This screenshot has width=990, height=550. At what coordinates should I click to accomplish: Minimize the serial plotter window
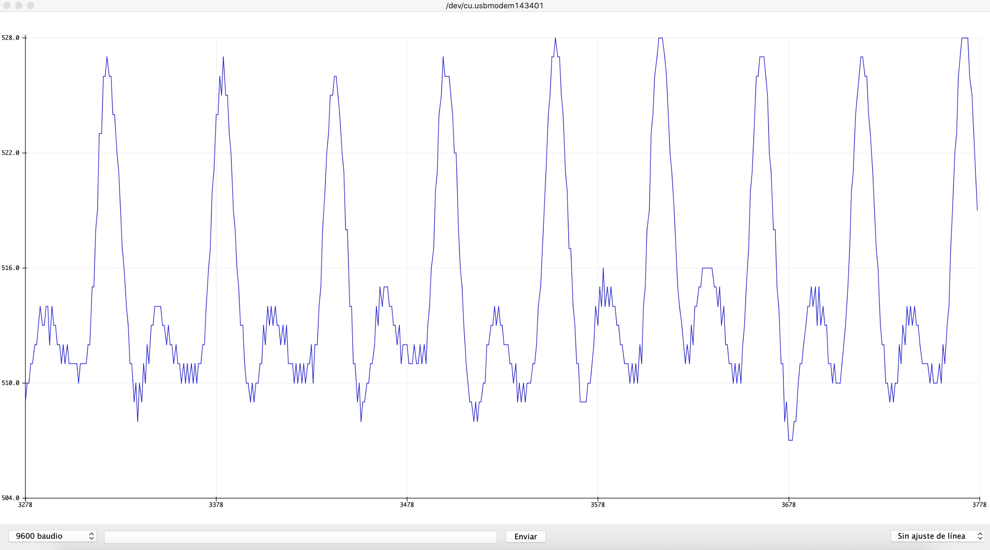pyautogui.click(x=19, y=5)
